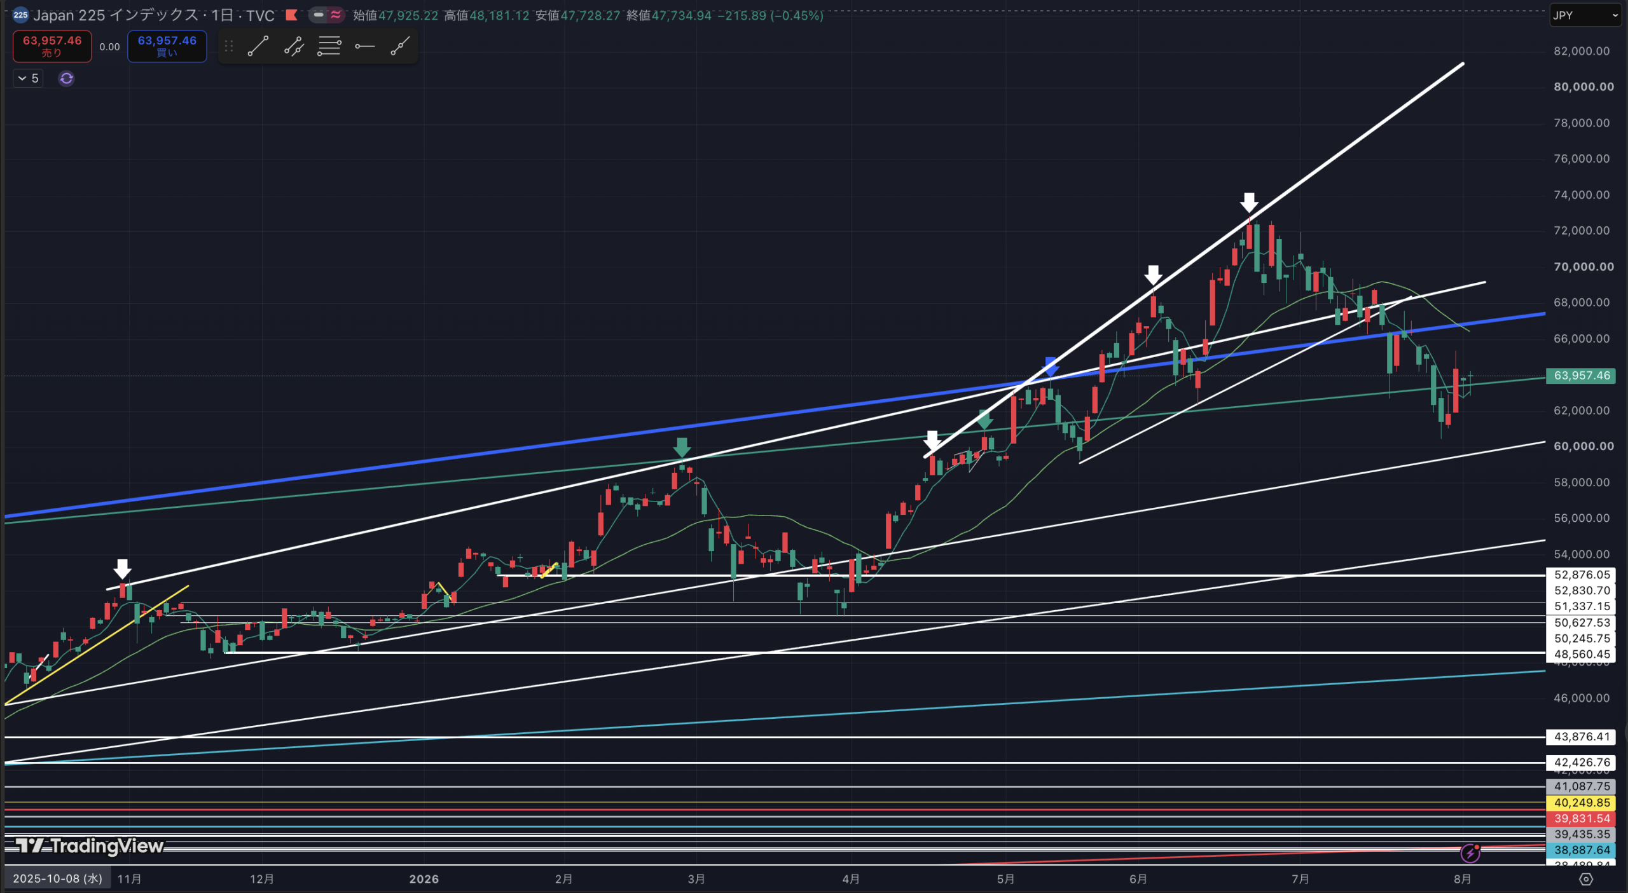
Task: Grab the drawing toolbar drag handle
Action: point(229,46)
